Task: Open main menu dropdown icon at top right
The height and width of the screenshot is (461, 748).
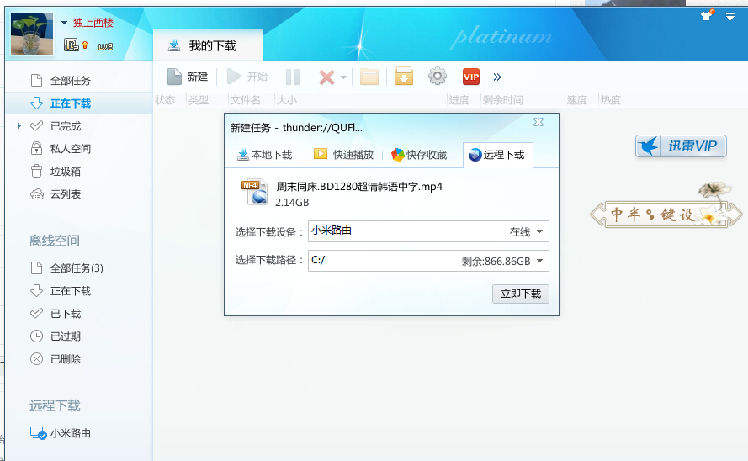Action: click(729, 17)
